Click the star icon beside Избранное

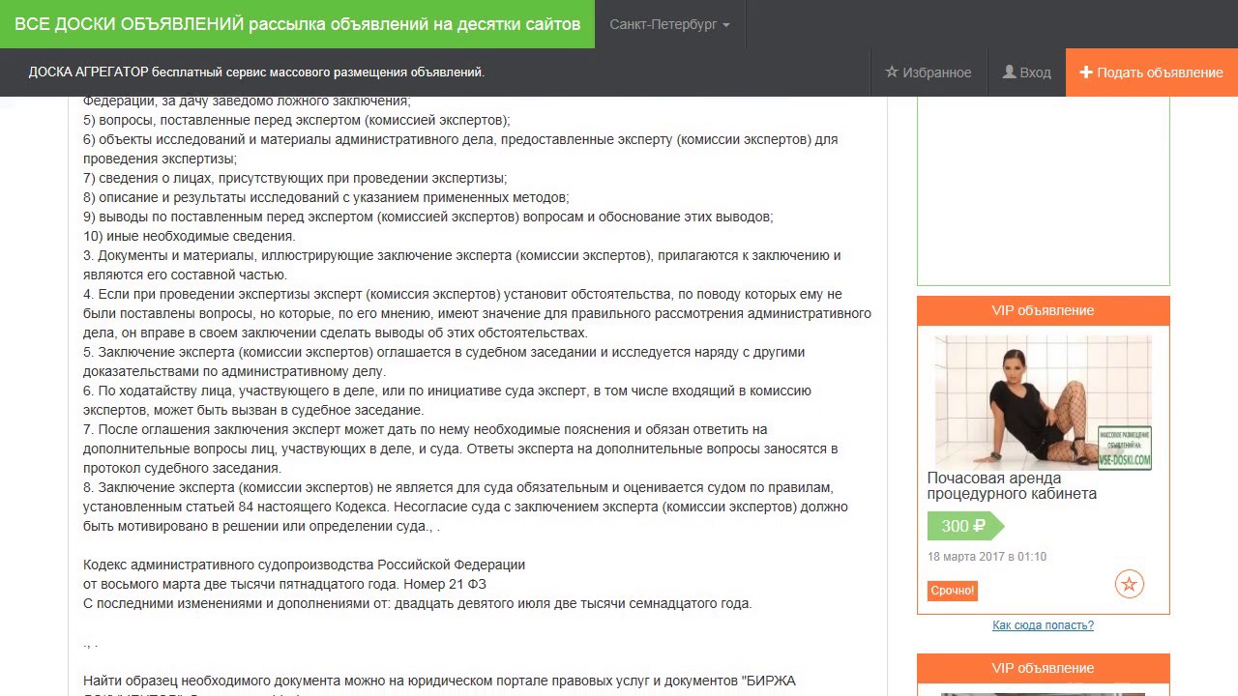(x=892, y=72)
